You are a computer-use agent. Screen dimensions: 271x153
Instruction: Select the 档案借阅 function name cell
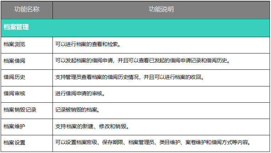click(x=14, y=61)
